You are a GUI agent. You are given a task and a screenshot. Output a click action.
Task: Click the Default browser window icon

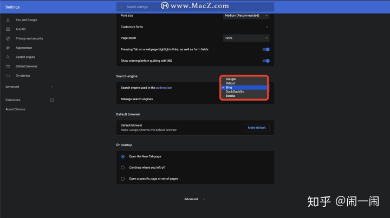pyautogui.click(x=8, y=67)
